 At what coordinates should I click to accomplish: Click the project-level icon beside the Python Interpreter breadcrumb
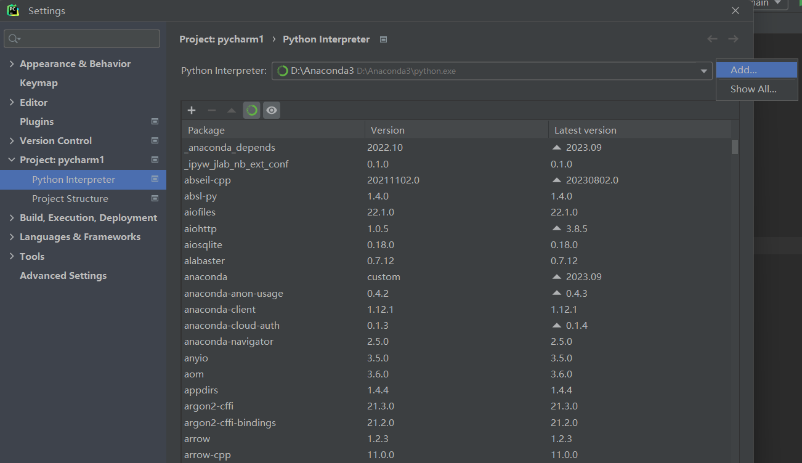point(383,39)
